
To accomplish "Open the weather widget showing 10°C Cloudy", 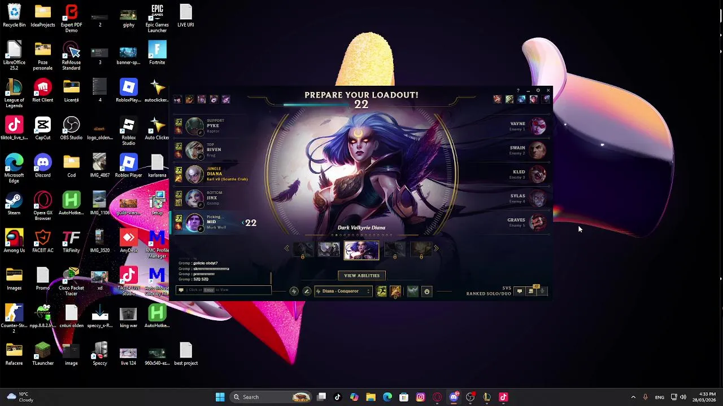I will tap(19, 397).
